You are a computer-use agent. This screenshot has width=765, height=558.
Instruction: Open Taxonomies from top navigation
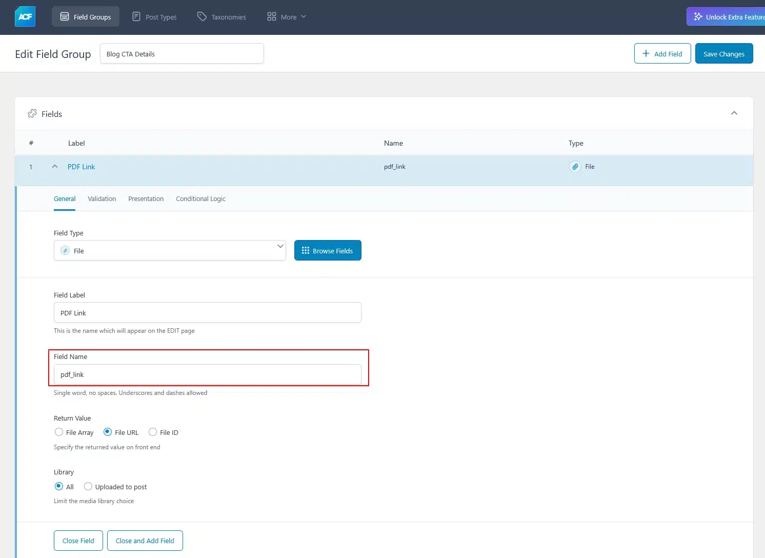(222, 17)
